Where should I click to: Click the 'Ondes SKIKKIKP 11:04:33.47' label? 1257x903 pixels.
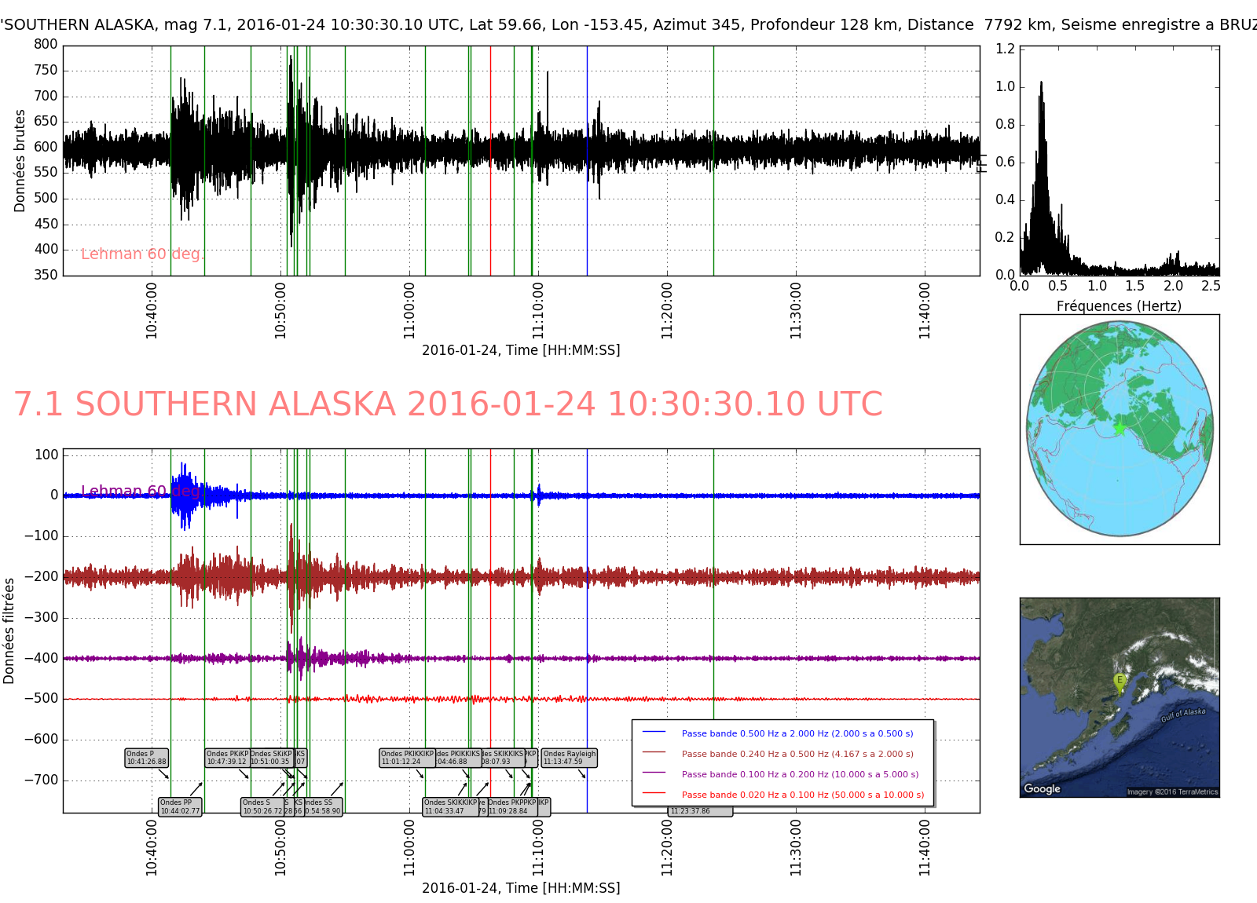pyautogui.click(x=450, y=807)
